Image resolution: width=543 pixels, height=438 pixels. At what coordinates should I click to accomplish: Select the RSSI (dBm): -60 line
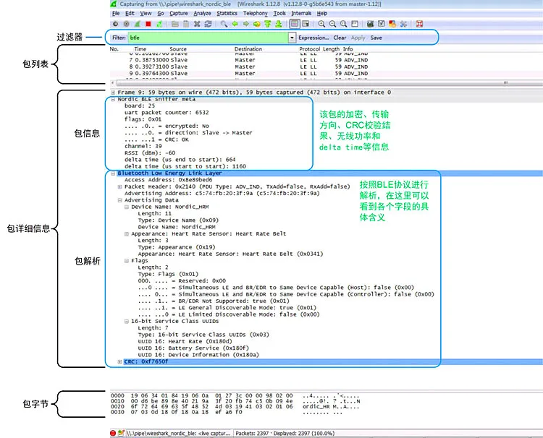pos(150,153)
